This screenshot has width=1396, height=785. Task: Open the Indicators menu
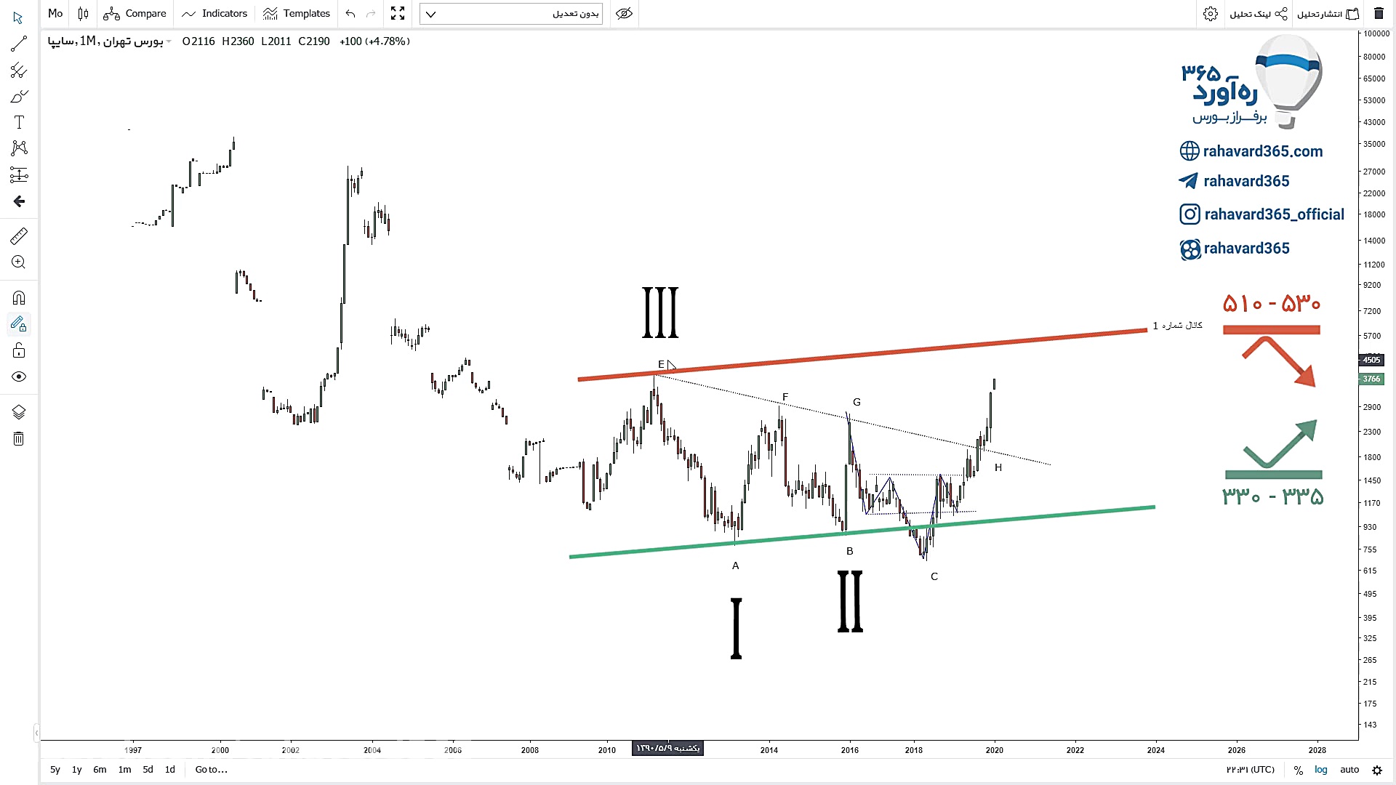click(215, 13)
